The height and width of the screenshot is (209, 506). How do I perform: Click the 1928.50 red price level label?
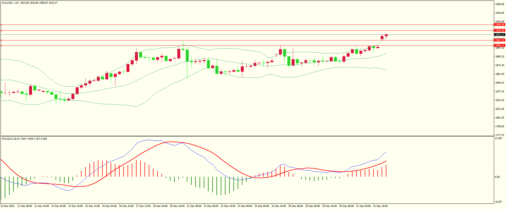[x=500, y=25]
